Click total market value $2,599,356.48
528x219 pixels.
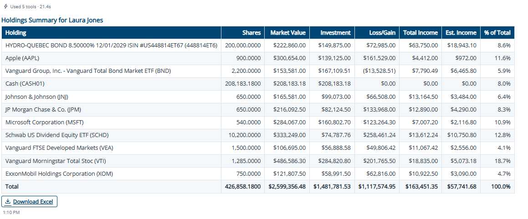(x=287, y=187)
